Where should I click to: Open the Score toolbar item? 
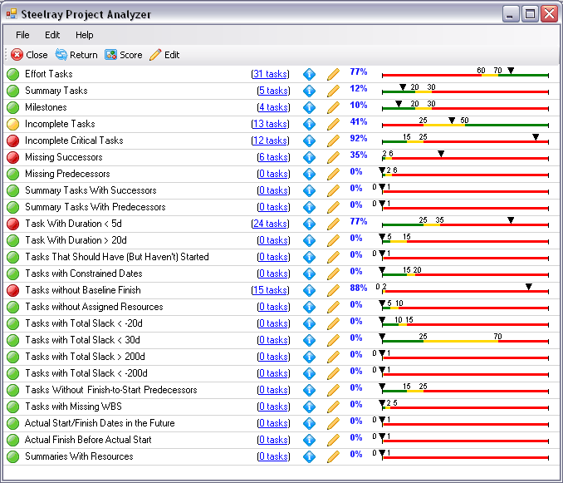(x=124, y=55)
